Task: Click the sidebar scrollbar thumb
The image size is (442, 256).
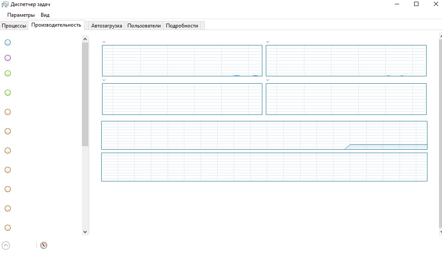Action: point(85,94)
